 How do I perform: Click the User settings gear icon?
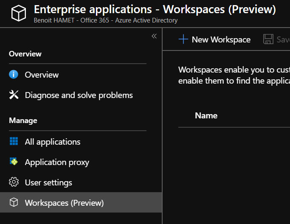(x=14, y=182)
